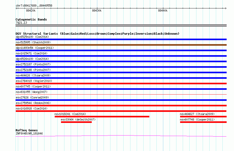Click esv2759544 (Redon2006) label
This screenshot has width=234, height=151.
pos(33,103)
